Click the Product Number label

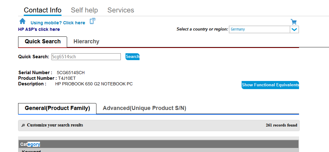(x=37, y=78)
